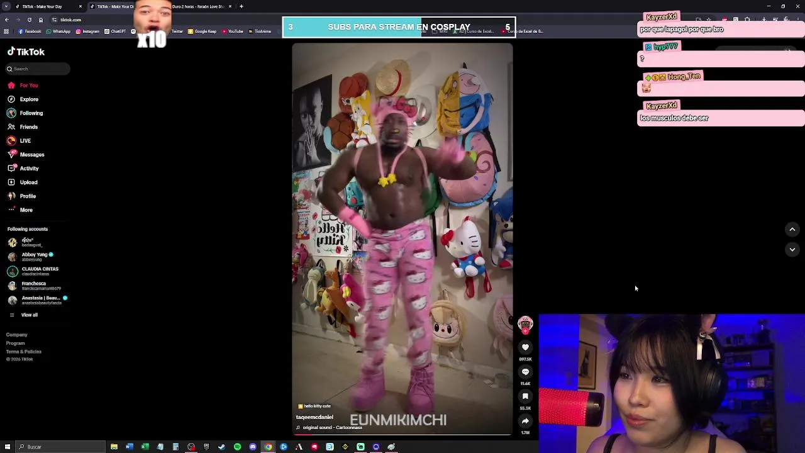Reload the current page
The image size is (805, 453).
tap(29, 20)
